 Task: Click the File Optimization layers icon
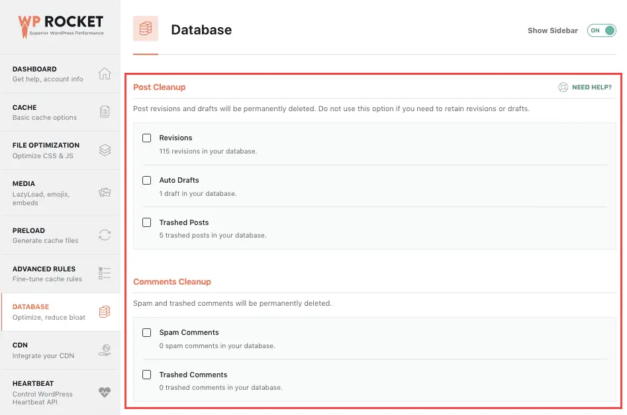point(105,150)
